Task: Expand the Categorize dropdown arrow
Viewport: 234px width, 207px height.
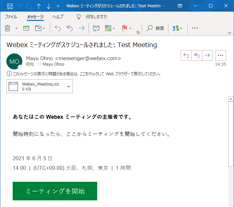Action: (x=114, y=28)
